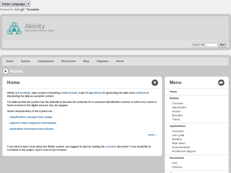Collapse Home panel with down-arrow circle icon

pos(155,83)
